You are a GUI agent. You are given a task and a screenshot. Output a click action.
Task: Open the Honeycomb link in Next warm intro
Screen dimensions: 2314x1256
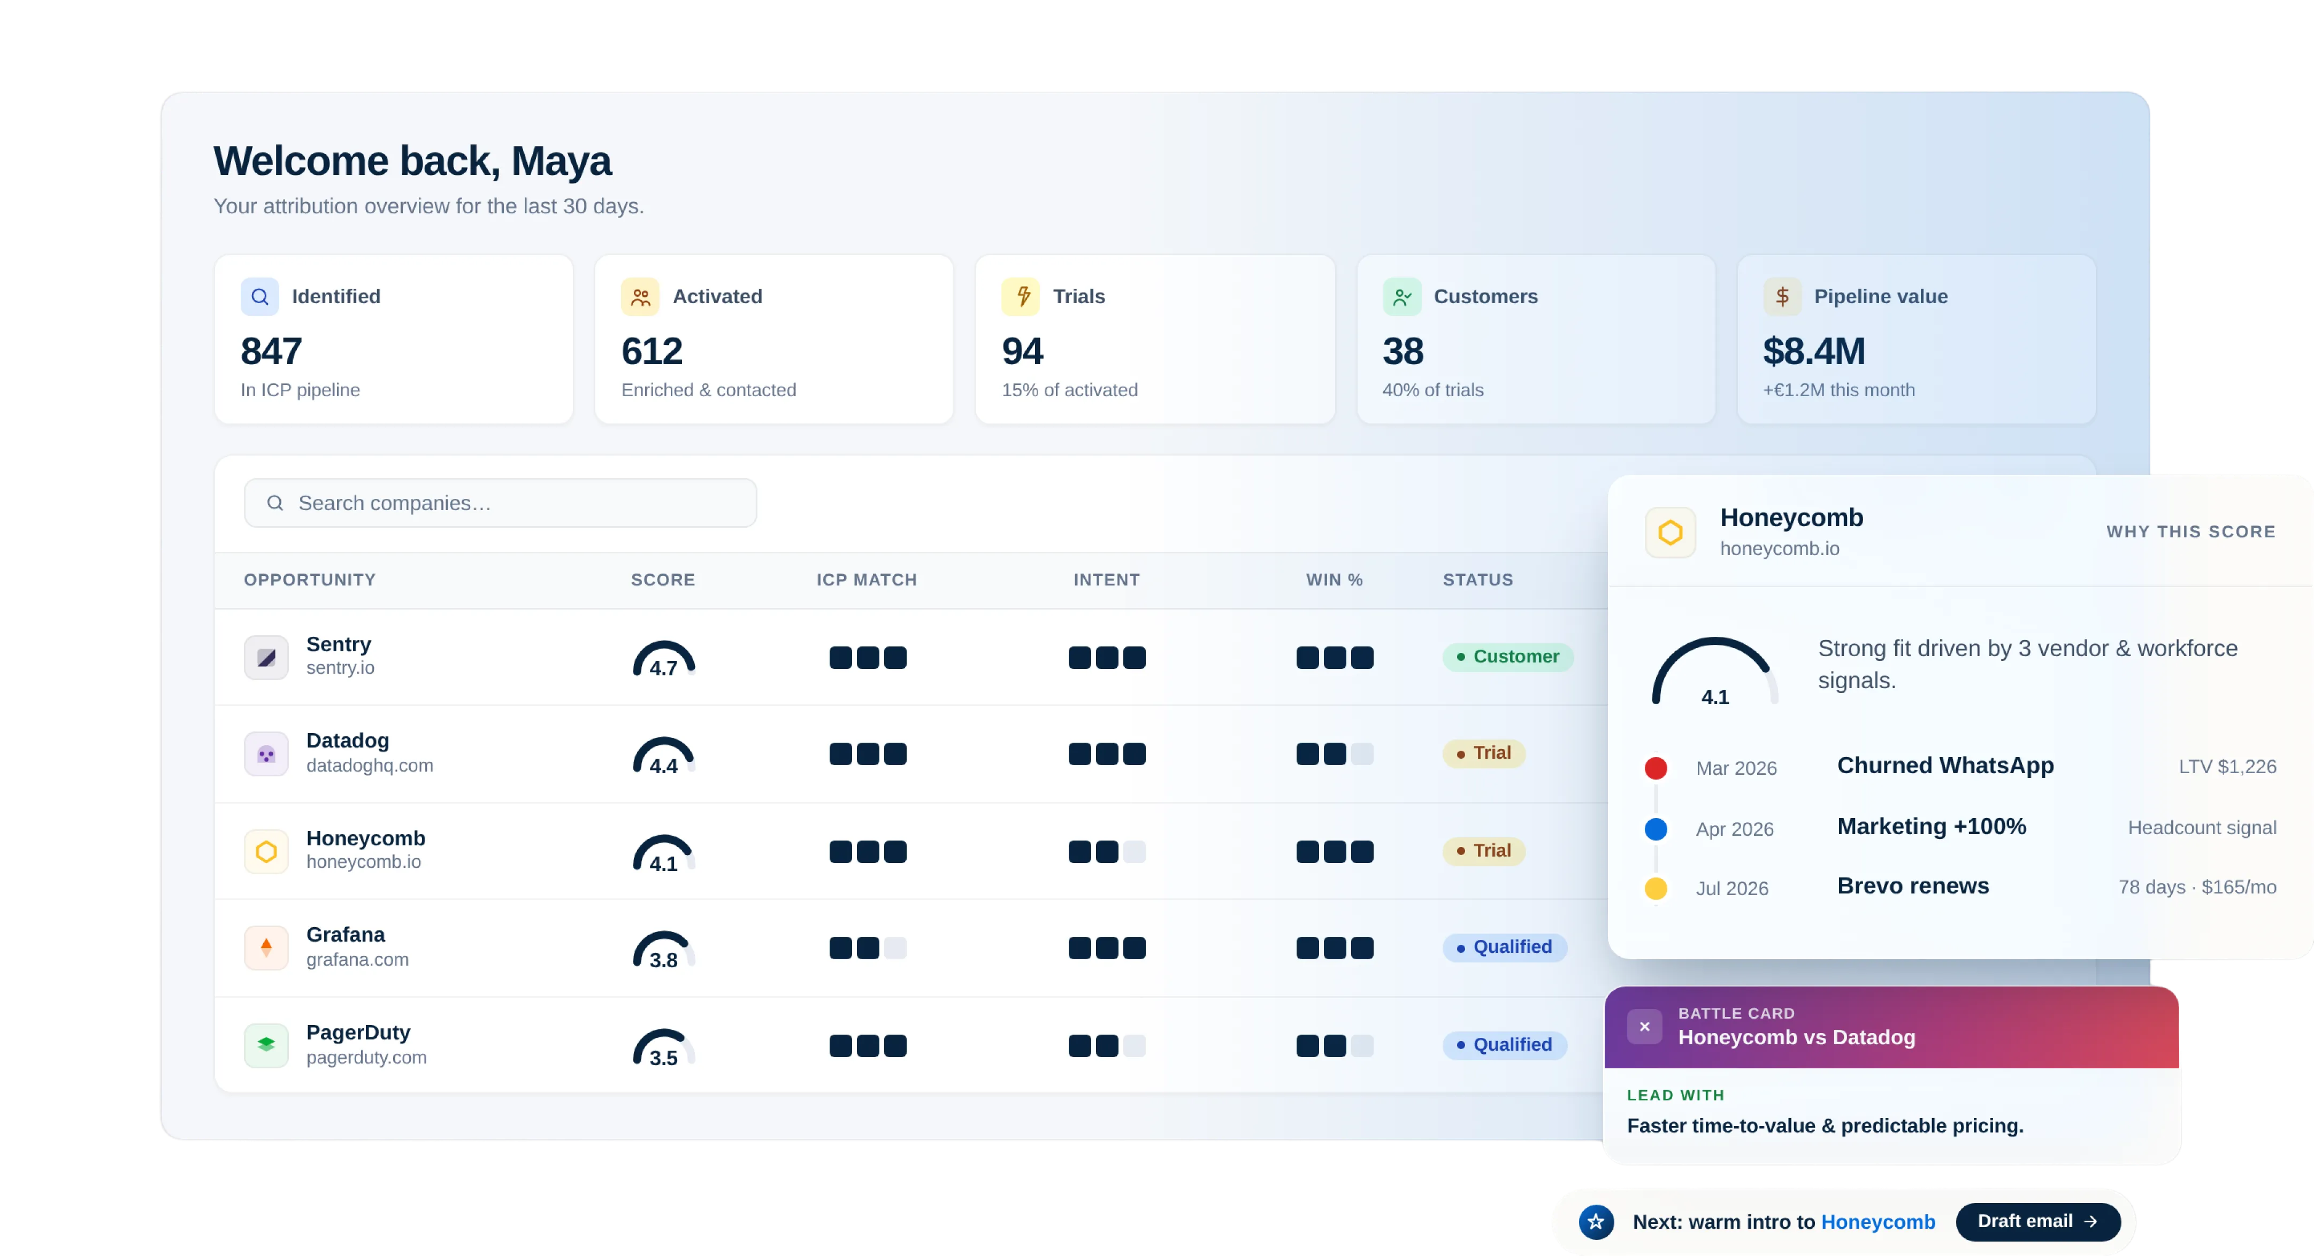[1879, 1222]
